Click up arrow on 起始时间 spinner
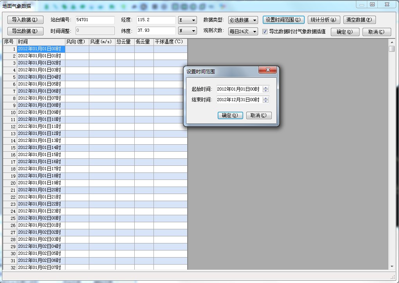399x283 pixels. click(266, 87)
